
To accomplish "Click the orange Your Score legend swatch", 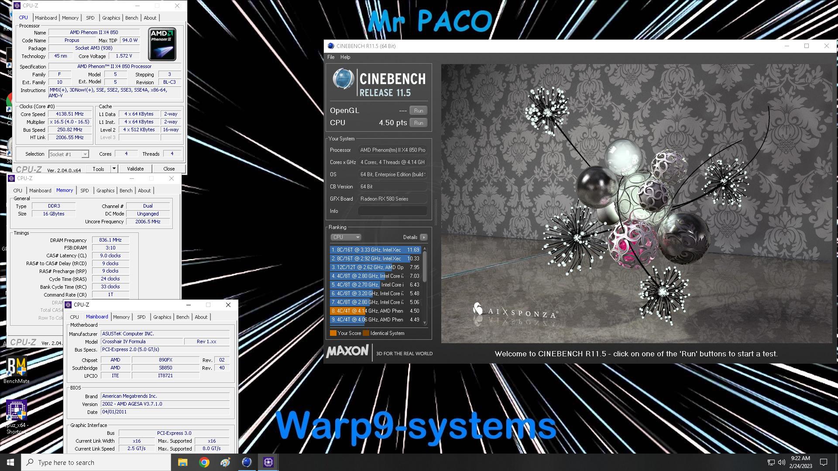I will pos(333,333).
